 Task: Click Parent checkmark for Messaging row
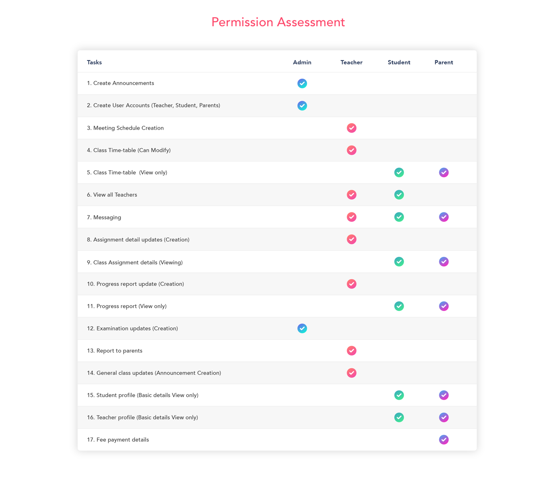point(444,217)
